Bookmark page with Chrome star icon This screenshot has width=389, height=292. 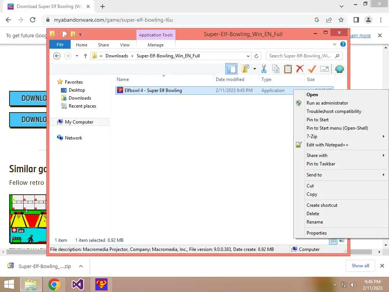click(341, 20)
